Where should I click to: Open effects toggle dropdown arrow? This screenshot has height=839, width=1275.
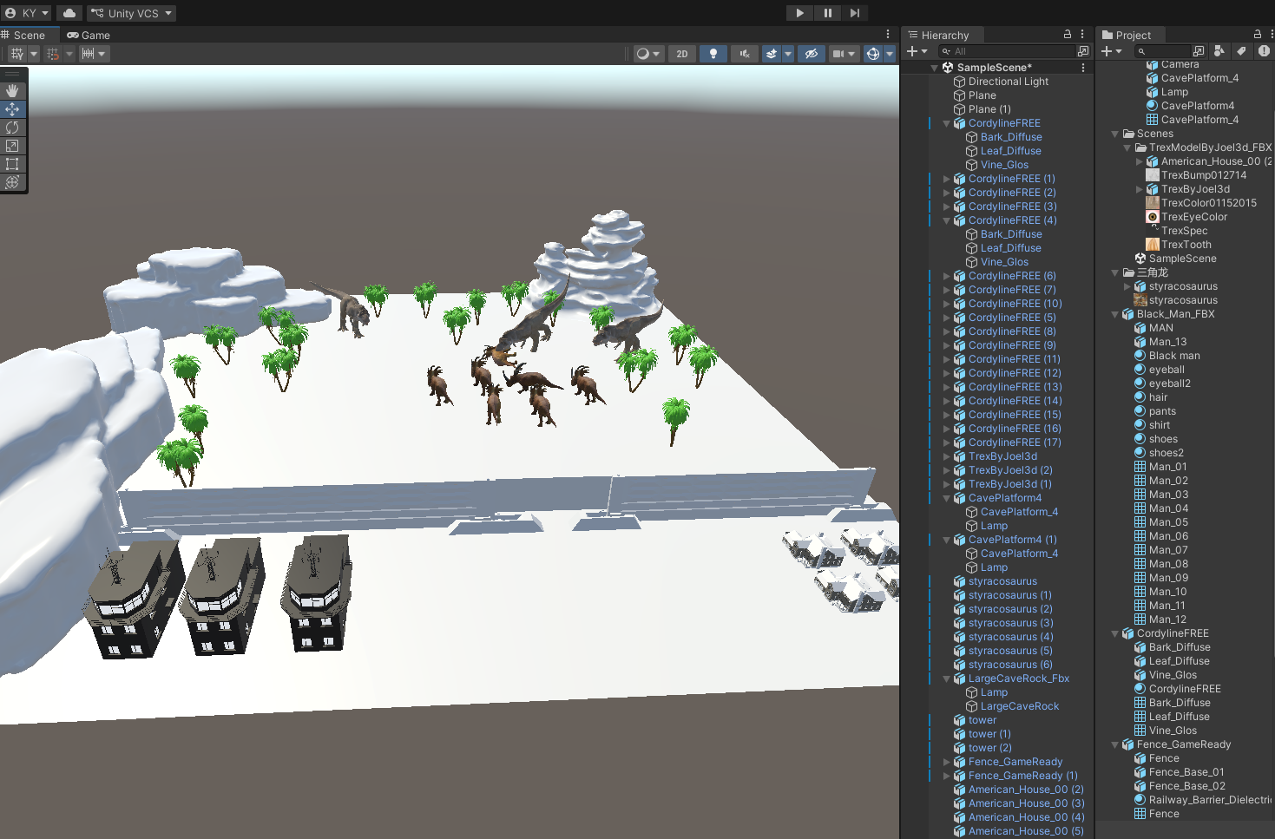pos(788,54)
